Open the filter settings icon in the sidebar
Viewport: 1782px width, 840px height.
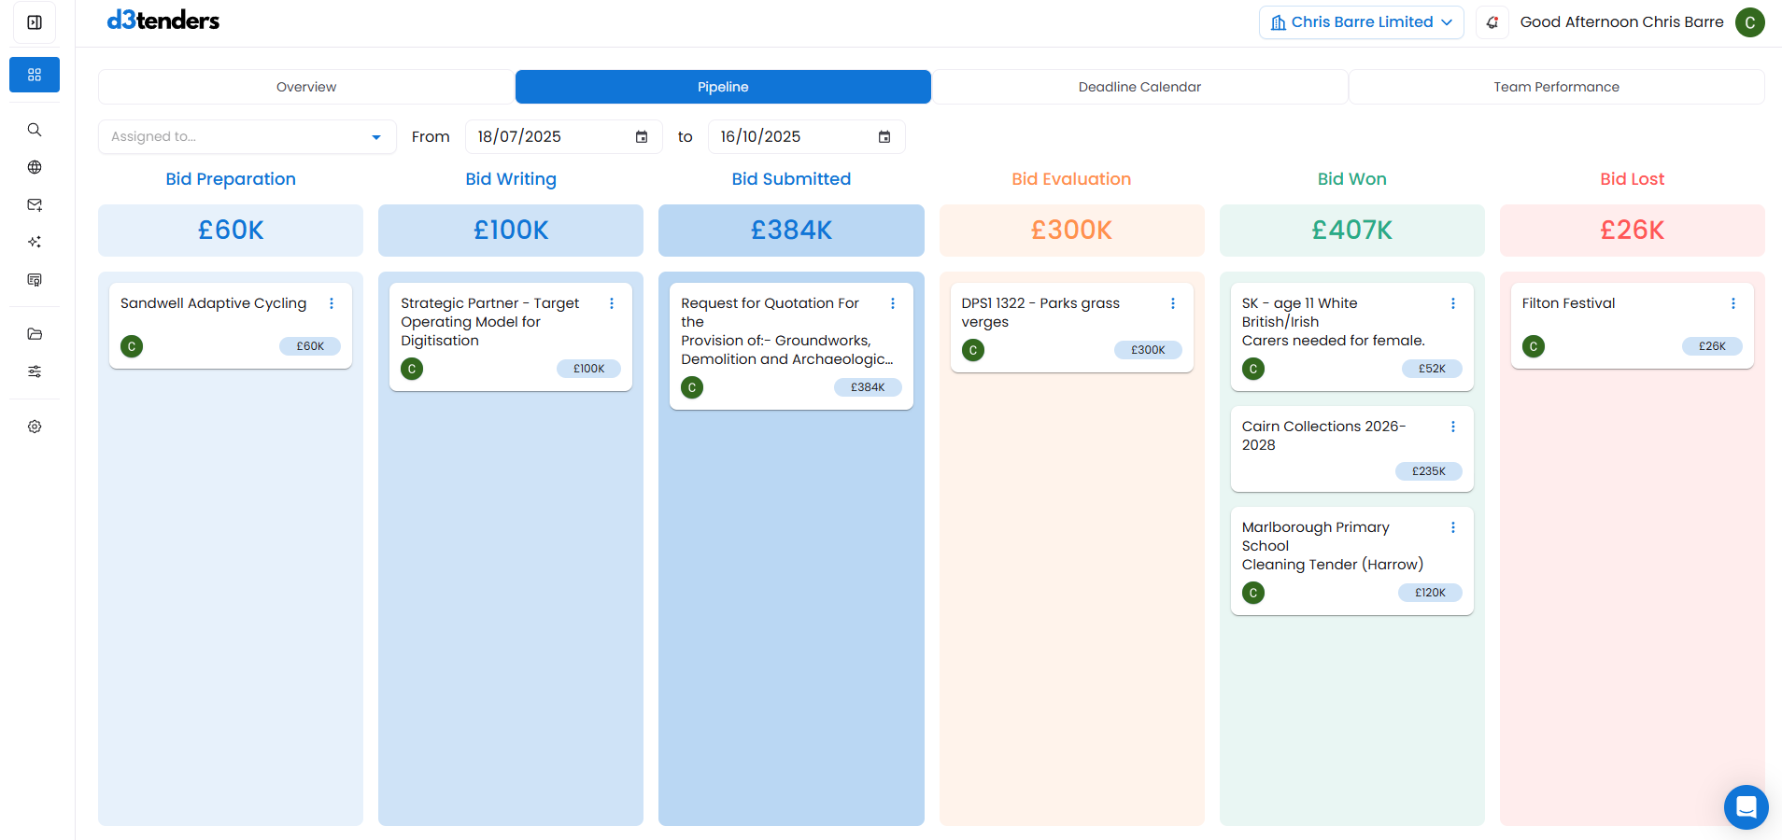click(35, 371)
